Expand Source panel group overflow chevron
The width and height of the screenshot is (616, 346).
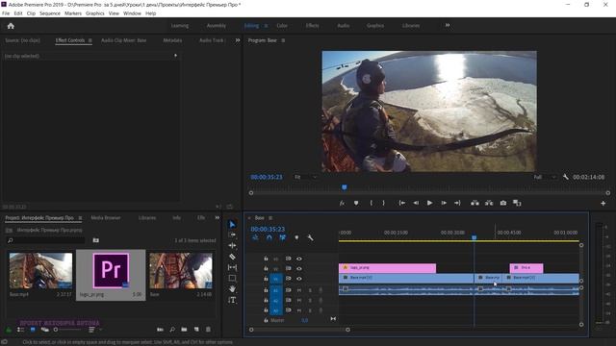coord(238,40)
